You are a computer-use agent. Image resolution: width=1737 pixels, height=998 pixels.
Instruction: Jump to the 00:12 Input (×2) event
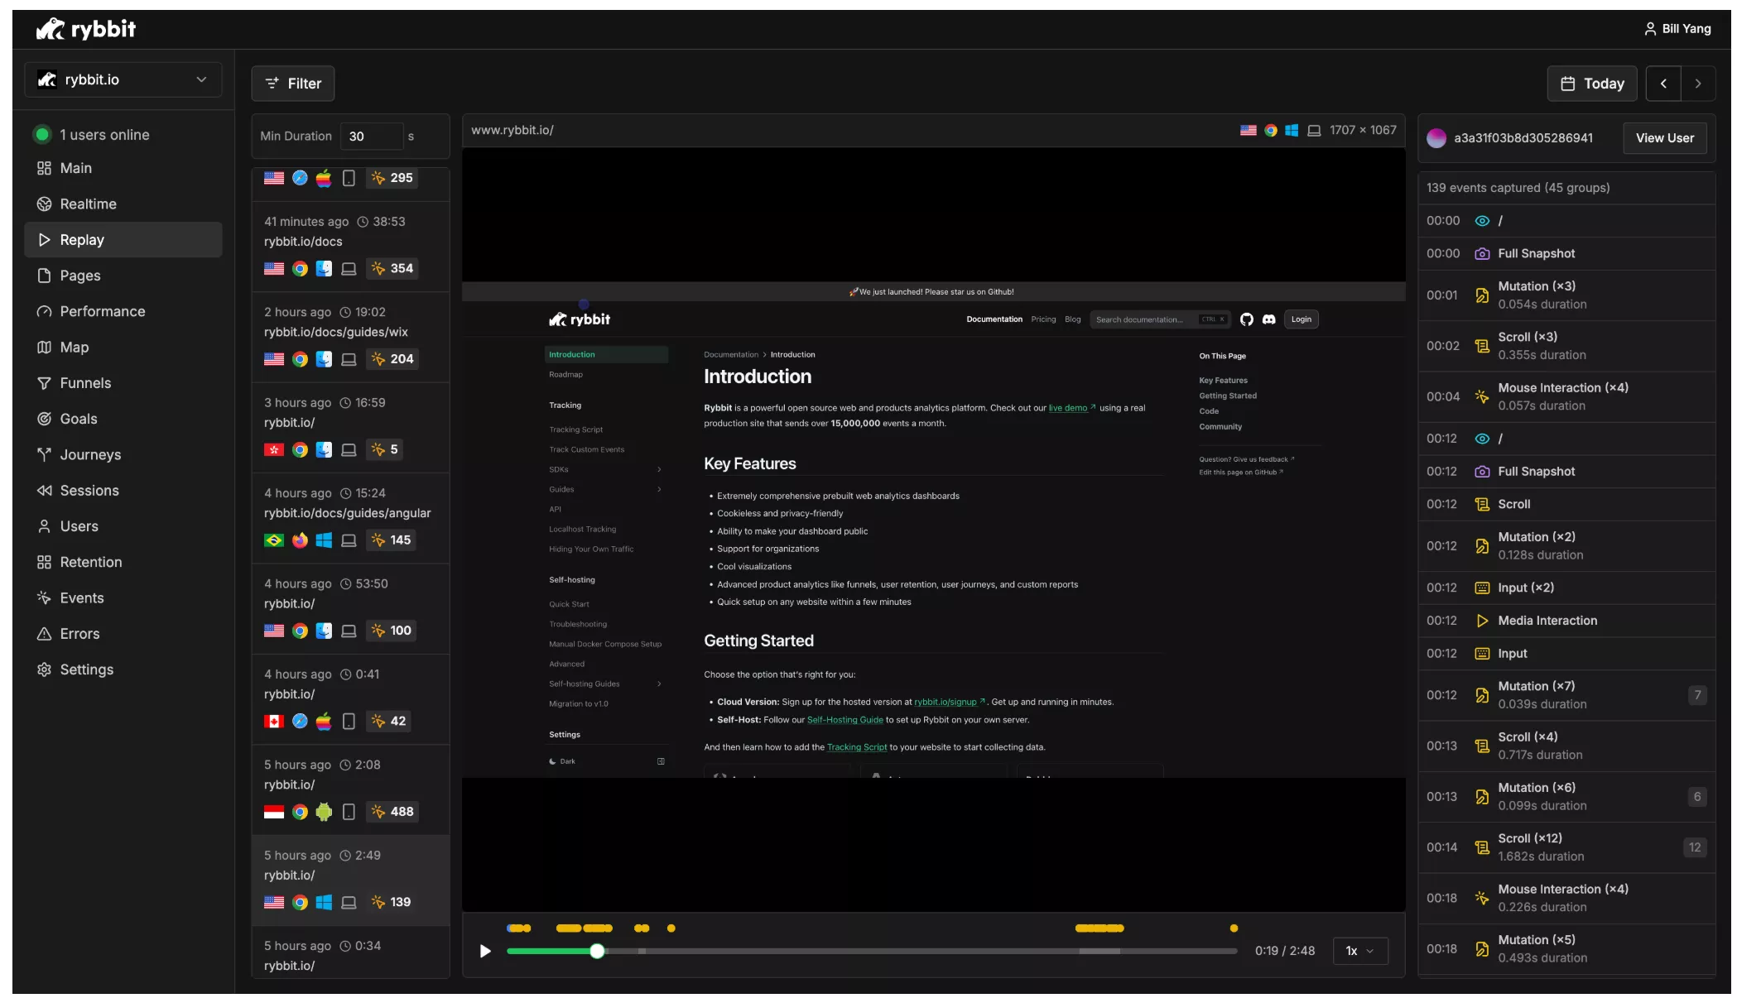click(1566, 588)
